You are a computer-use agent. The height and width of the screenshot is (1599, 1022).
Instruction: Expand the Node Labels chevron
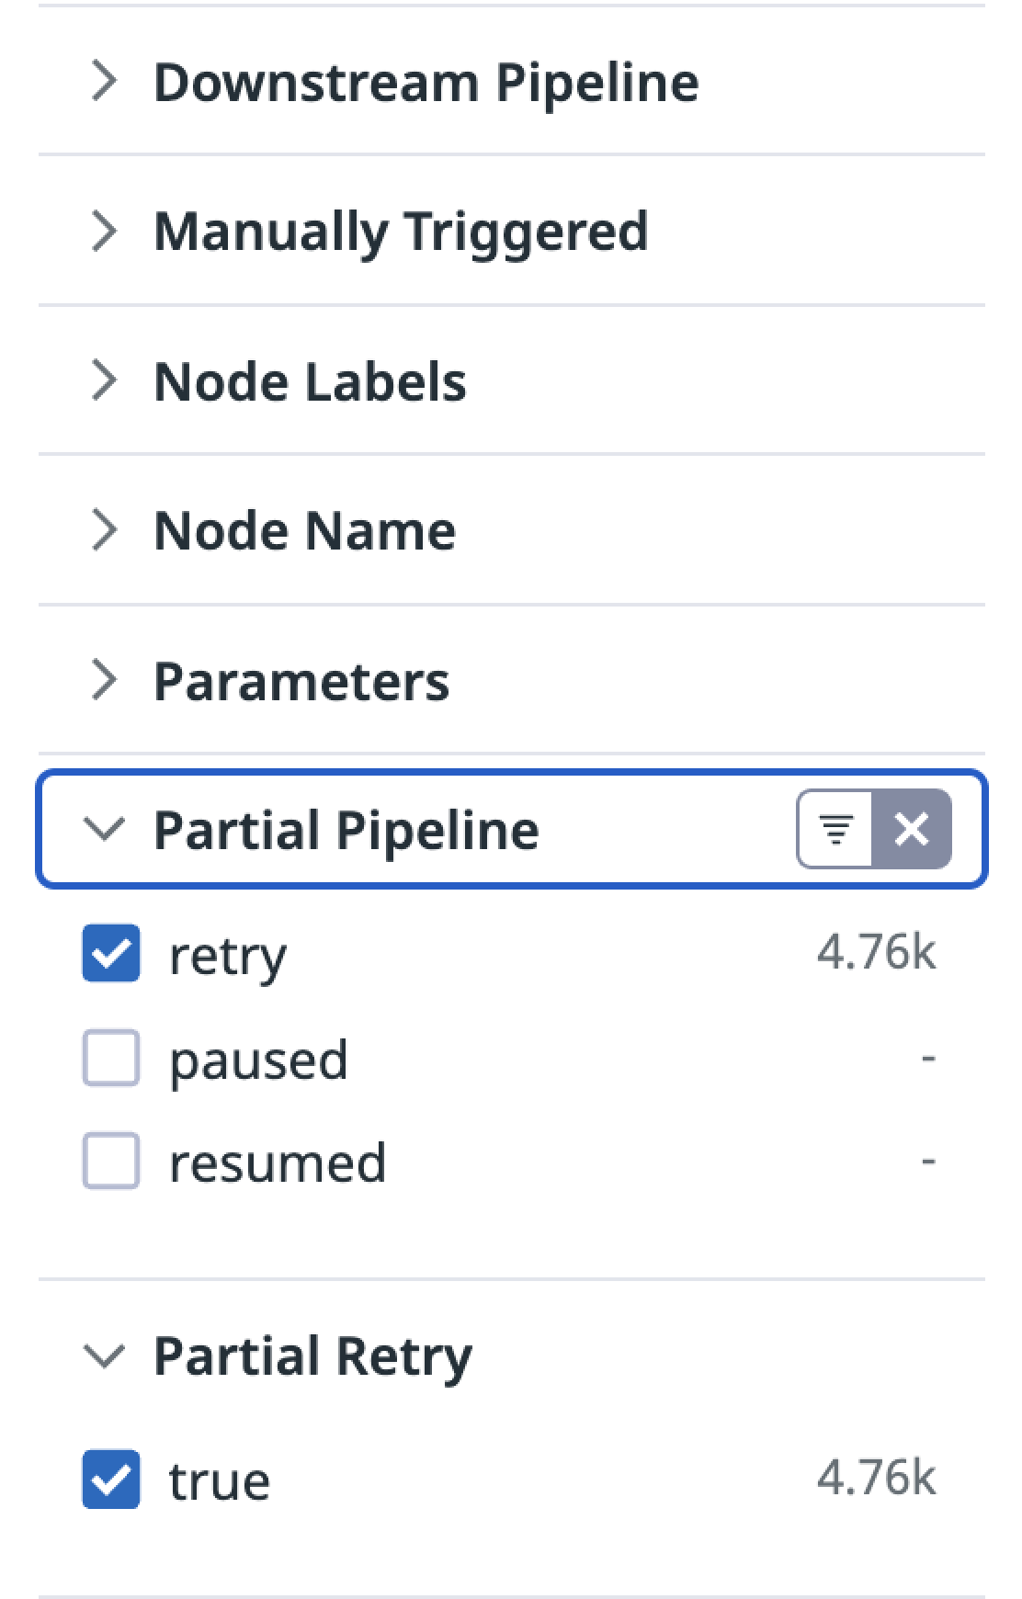point(105,380)
